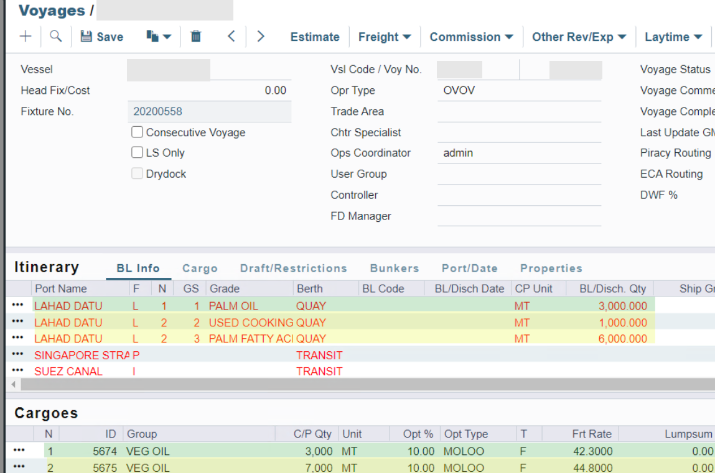Switch to the Cargo tab

200,269
